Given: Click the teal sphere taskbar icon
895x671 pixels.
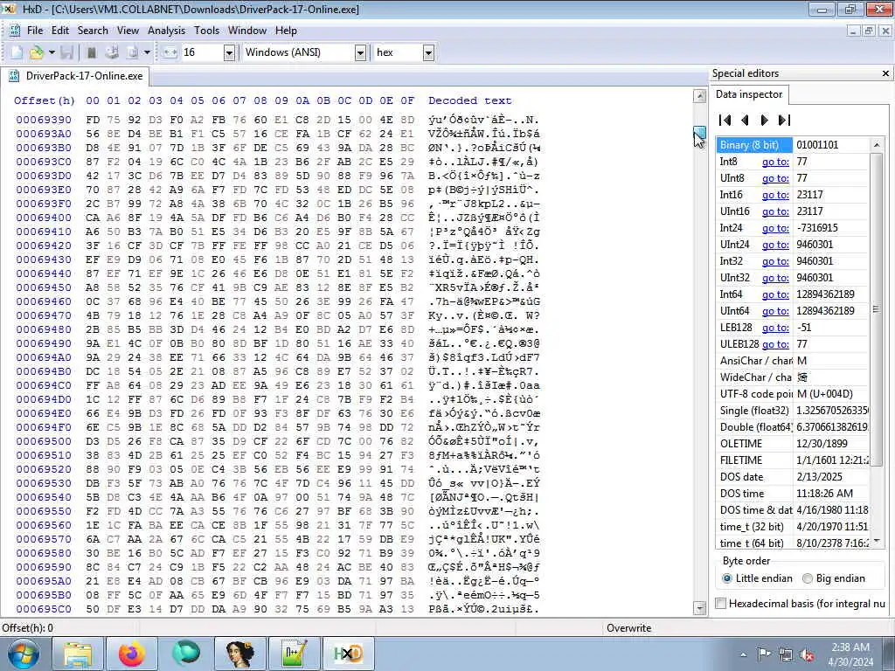Looking at the screenshot, I should (186, 654).
